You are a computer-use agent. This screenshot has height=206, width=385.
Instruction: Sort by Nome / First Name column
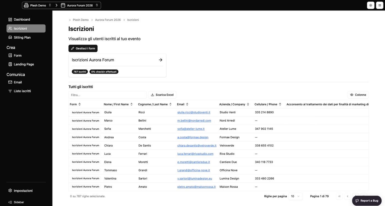(118, 104)
